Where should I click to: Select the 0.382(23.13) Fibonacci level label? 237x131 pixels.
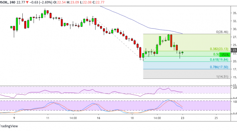pyautogui.click(x=219, y=49)
